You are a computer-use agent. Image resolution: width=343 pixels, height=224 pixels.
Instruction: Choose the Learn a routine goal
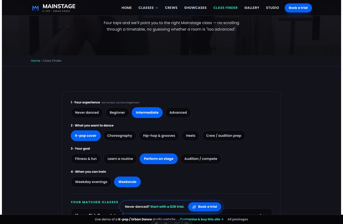click(120, 159)
